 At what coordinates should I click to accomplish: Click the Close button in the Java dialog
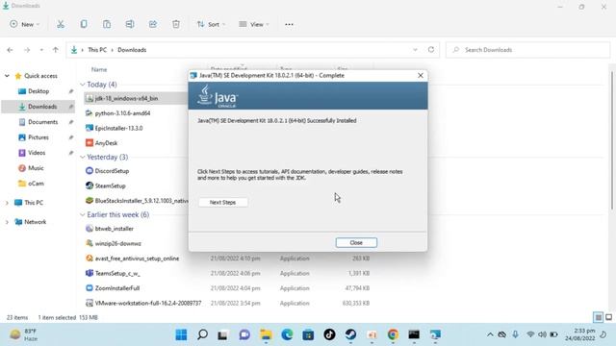pyautogui.click(x=356, y=243)
